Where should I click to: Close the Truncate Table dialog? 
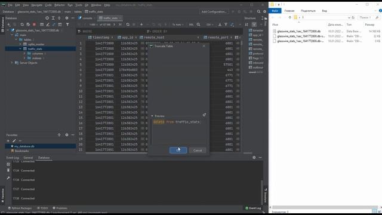pyautogui.click(x=204, y=46)
